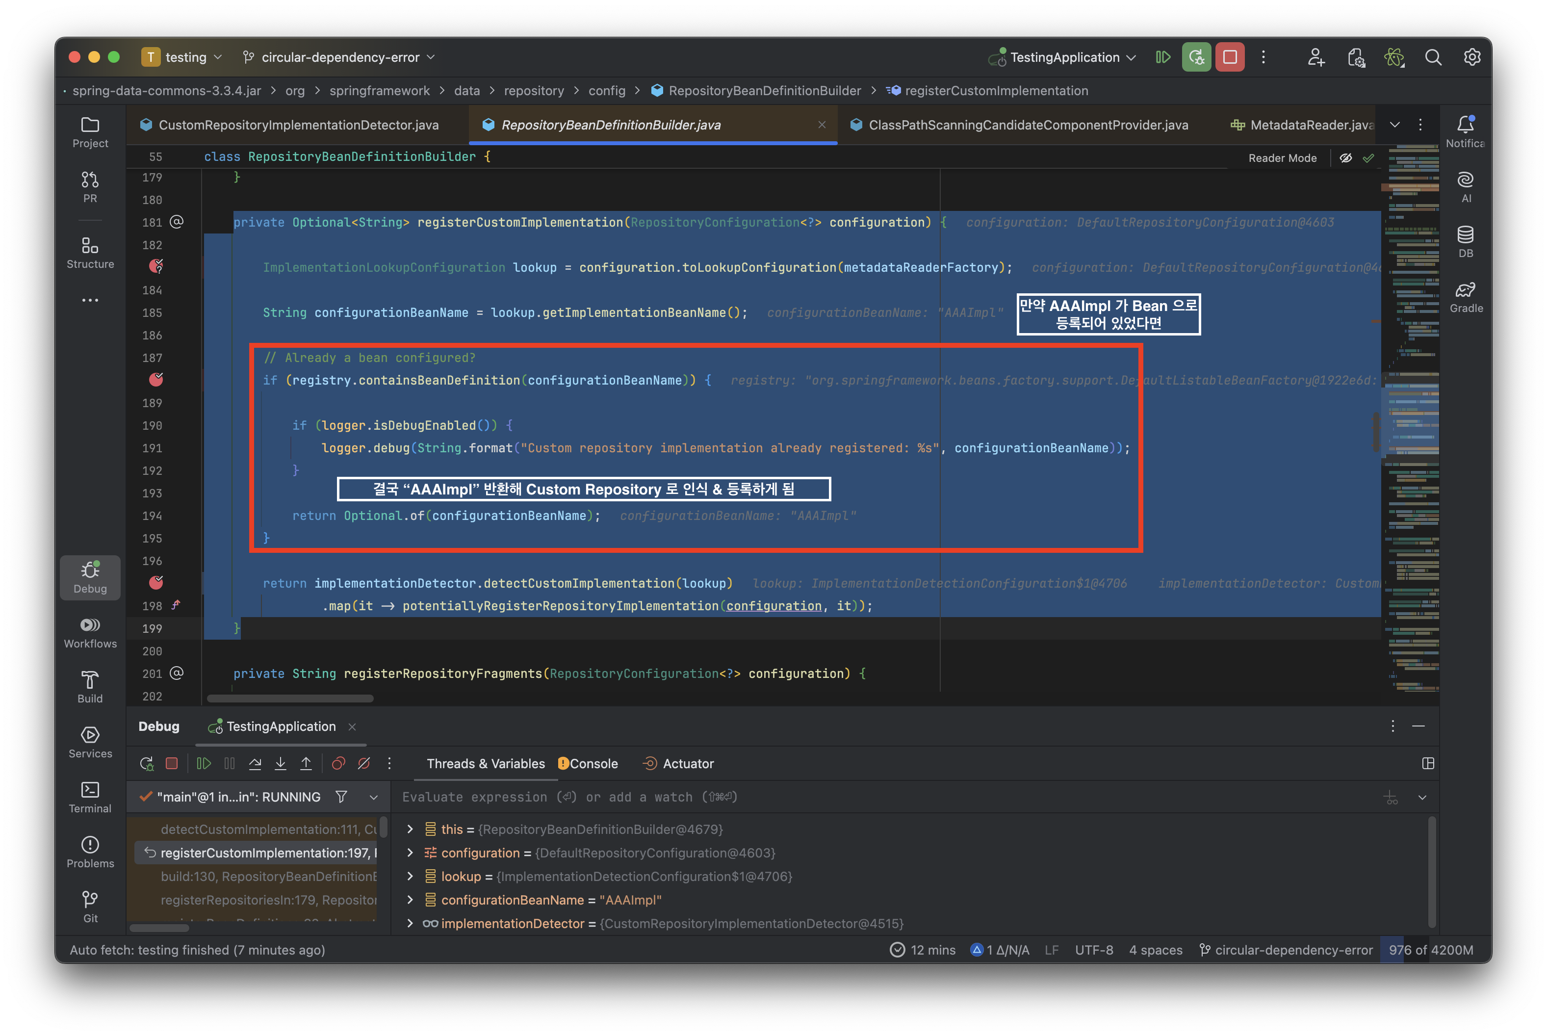The image size is (1547, 1036).
Task: Click Step Into debug icon
Action: 280,764
